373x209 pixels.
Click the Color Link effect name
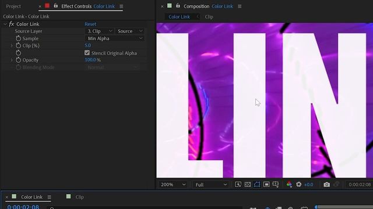(27, 24)
